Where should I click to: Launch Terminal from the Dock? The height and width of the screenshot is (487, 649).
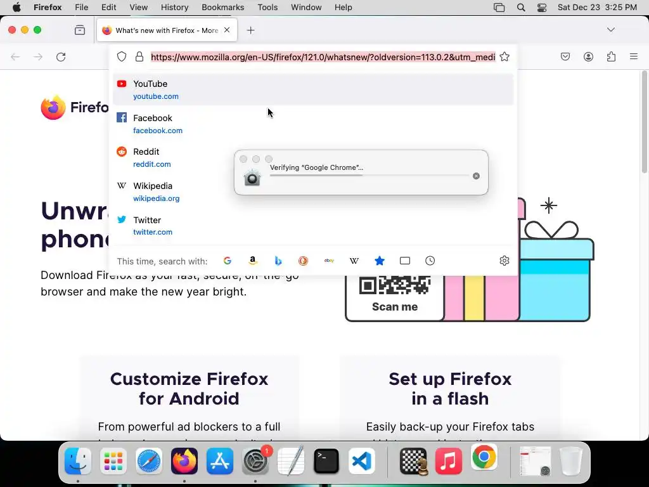(326, 461)
